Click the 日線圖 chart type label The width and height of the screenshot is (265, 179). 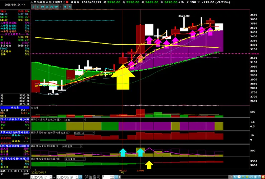point(74,2)
